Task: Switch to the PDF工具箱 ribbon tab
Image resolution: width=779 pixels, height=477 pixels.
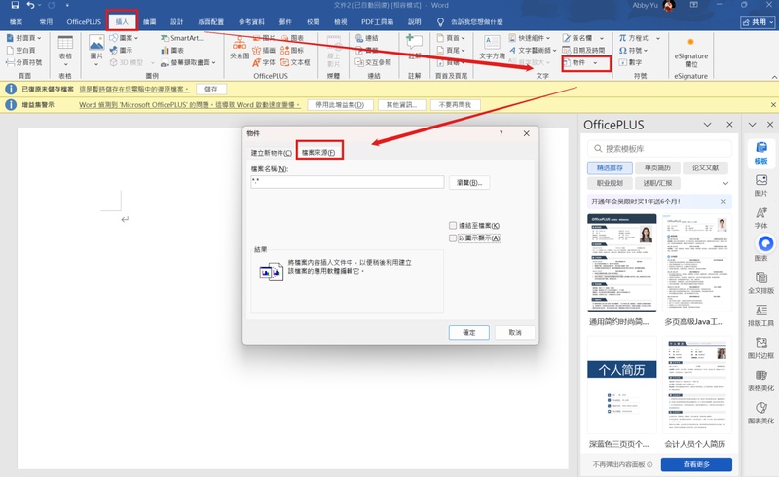Action: tap(377, 21)
